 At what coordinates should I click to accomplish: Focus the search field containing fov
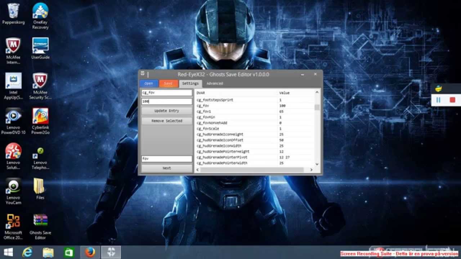pyautogui.click(x=167, y=159)
